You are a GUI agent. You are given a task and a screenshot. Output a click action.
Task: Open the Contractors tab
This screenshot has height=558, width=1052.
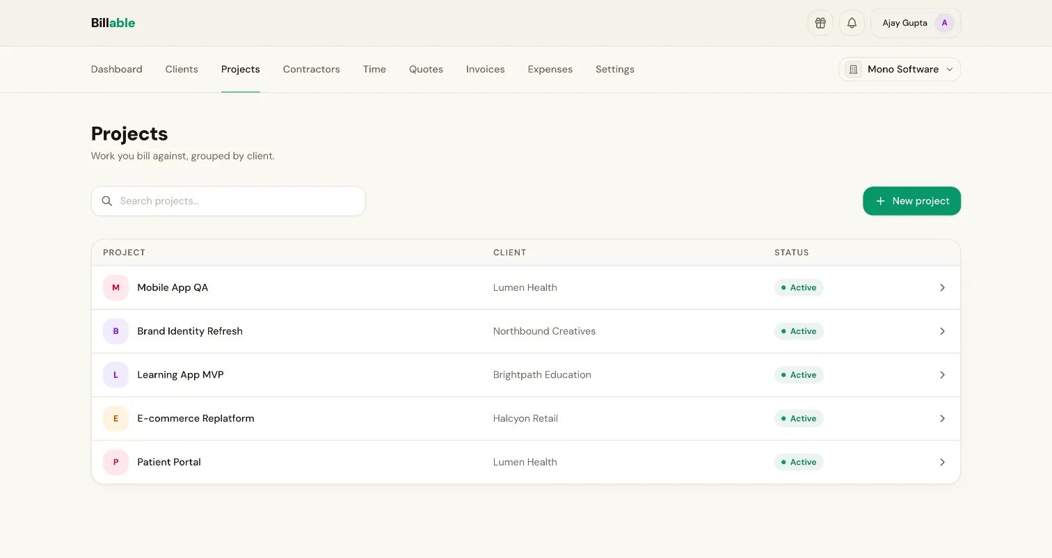point(312,70)
